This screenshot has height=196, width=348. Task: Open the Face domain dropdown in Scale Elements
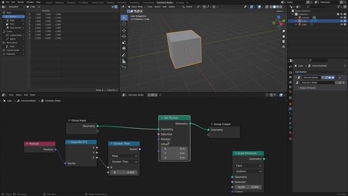(x=248, y=166)
